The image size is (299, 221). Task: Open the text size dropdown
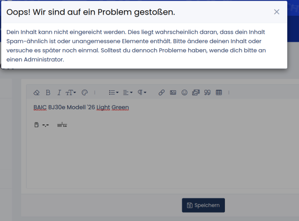[x=71, y=92]
